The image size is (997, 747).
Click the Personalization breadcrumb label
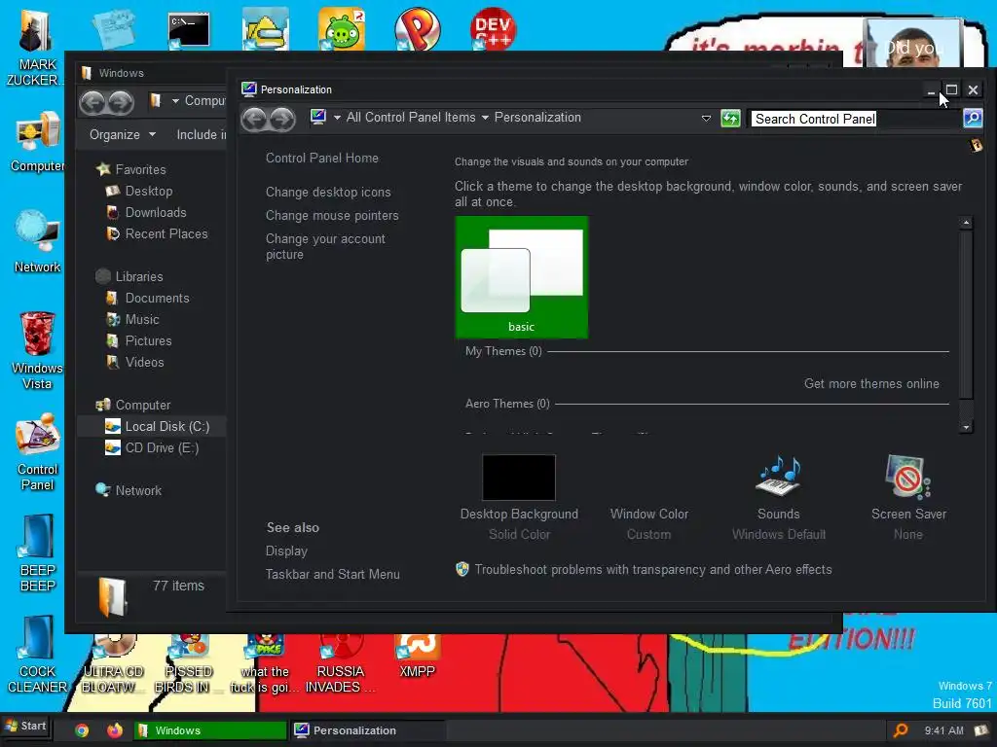pos(537,118)
